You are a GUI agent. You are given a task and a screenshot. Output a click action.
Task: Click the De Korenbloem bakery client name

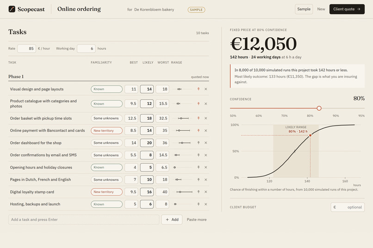tap(154, 10)
